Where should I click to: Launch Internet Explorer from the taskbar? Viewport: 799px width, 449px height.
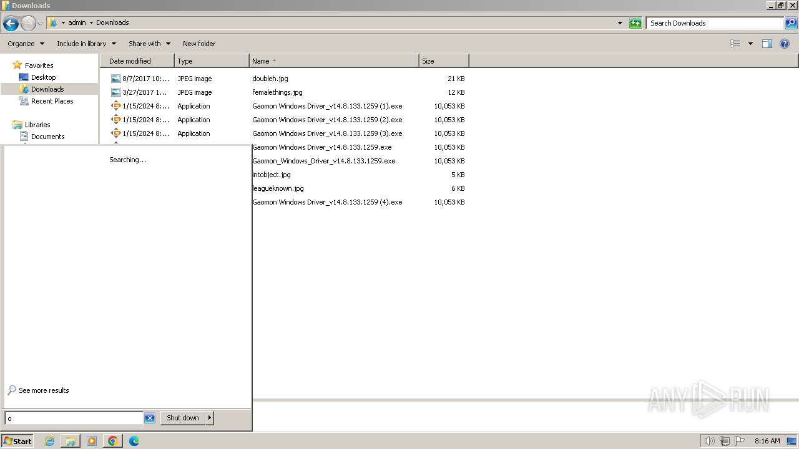click(x=49, y=441)
